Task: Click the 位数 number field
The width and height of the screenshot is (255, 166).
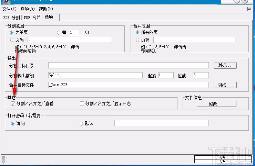Action: 201,75
